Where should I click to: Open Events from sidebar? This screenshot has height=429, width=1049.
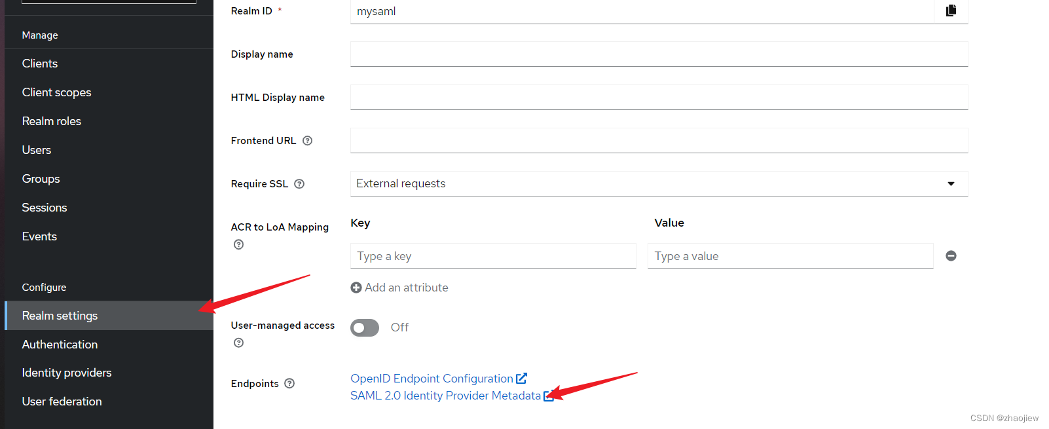coord(39,236)
